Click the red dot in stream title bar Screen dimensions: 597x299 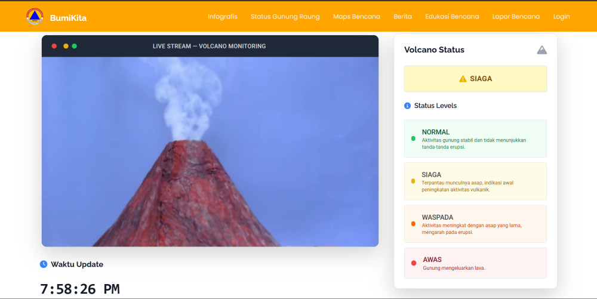tap(54, 46)
